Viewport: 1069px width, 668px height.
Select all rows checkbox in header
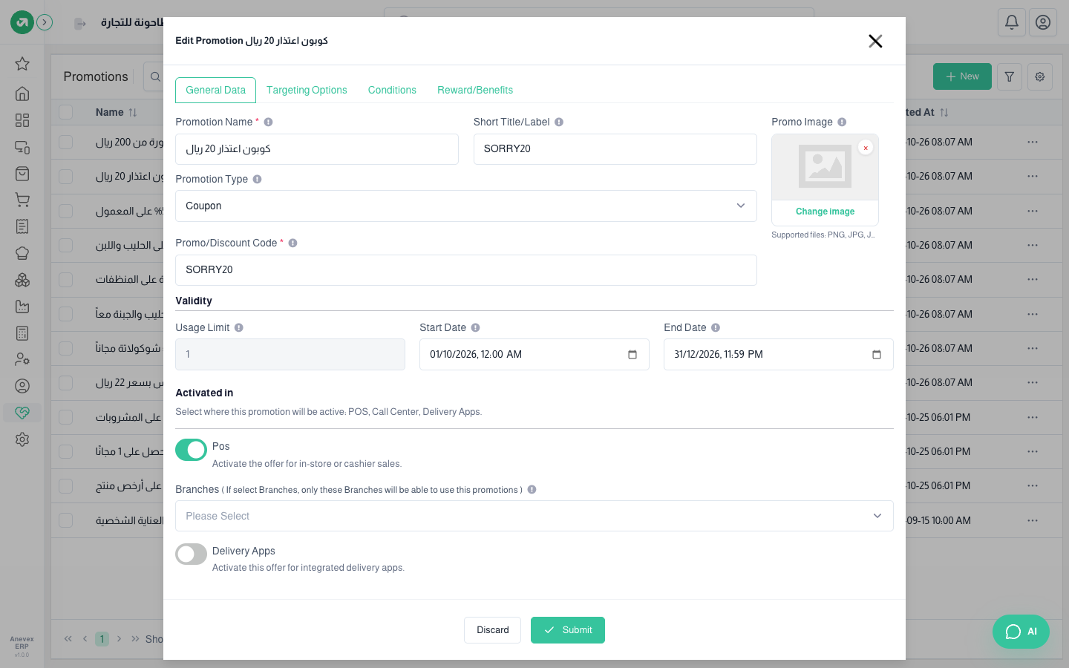[x=66, y=112]
